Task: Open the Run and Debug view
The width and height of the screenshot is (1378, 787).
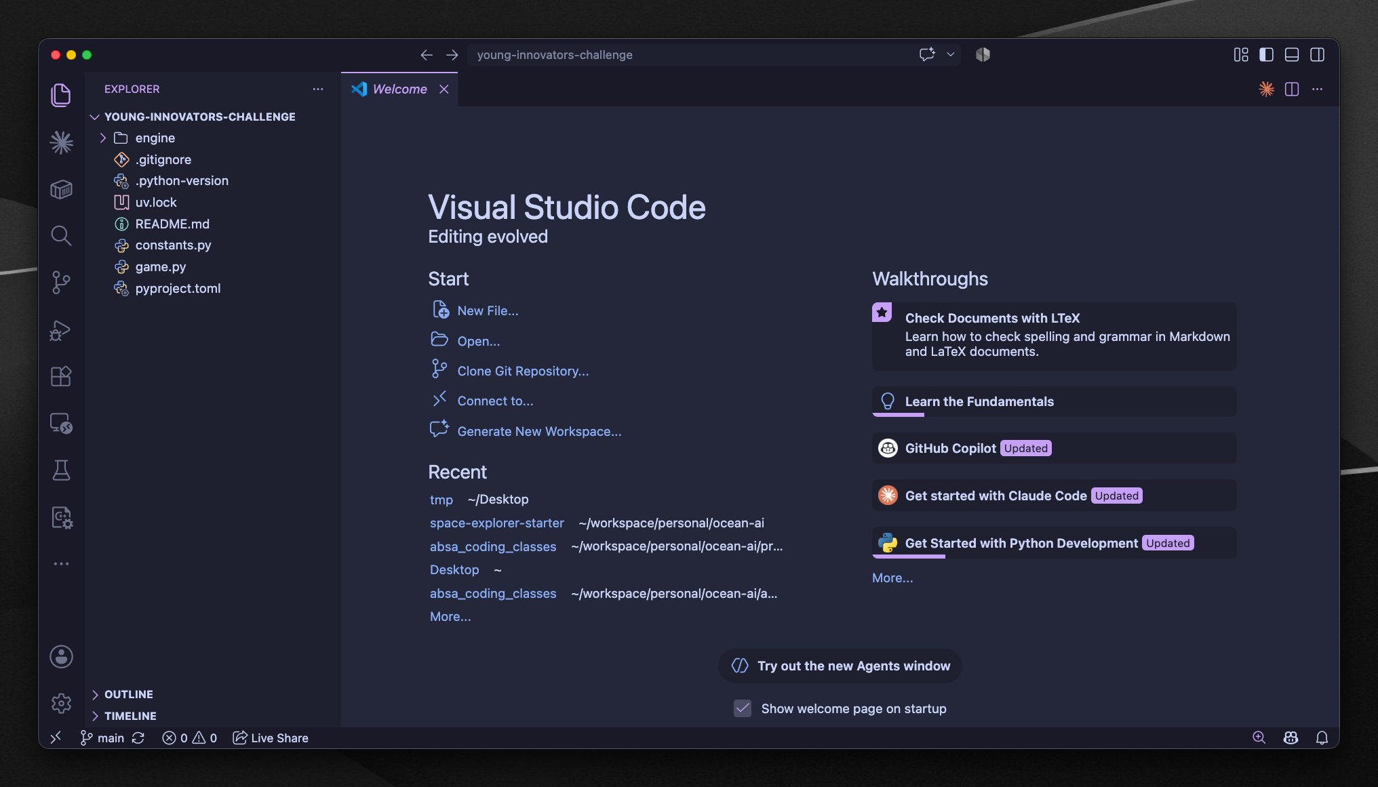Action: [61, 330]
